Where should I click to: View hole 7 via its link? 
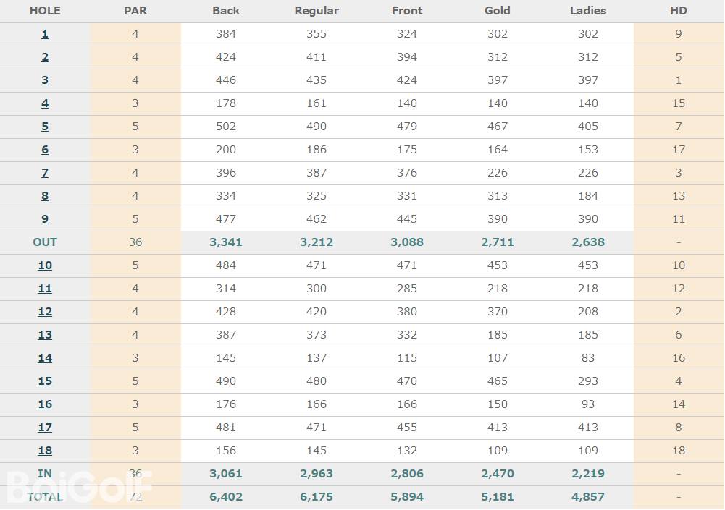tap(45, 173)
